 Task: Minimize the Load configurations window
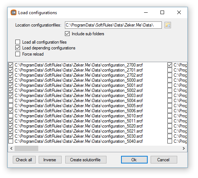[x=146, y=12]
